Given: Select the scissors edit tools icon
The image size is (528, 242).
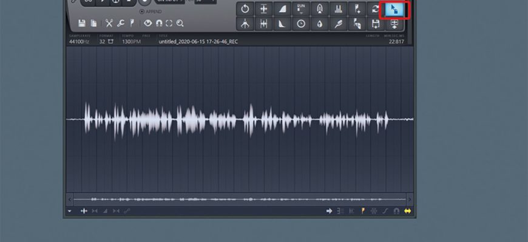Looking at the screenshot, I should 109,24.
